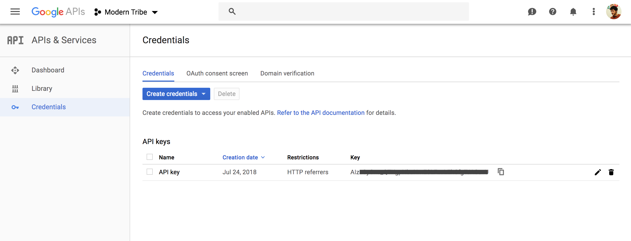The height and width of the screenshot is (241, 631).
Task: Edit the API key with pencil icon
Action: (x=598, y=172)
